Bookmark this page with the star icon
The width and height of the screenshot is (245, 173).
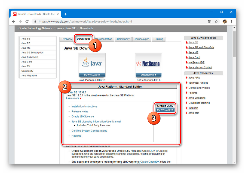(216, 21)
